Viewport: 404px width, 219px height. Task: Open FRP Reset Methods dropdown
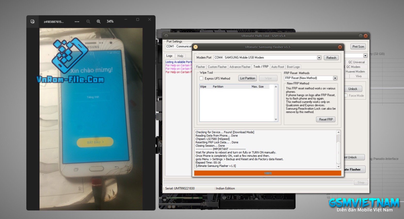click(x=335, y=78)
